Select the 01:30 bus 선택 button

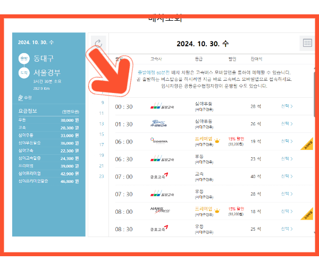click(x=287, y=124)
